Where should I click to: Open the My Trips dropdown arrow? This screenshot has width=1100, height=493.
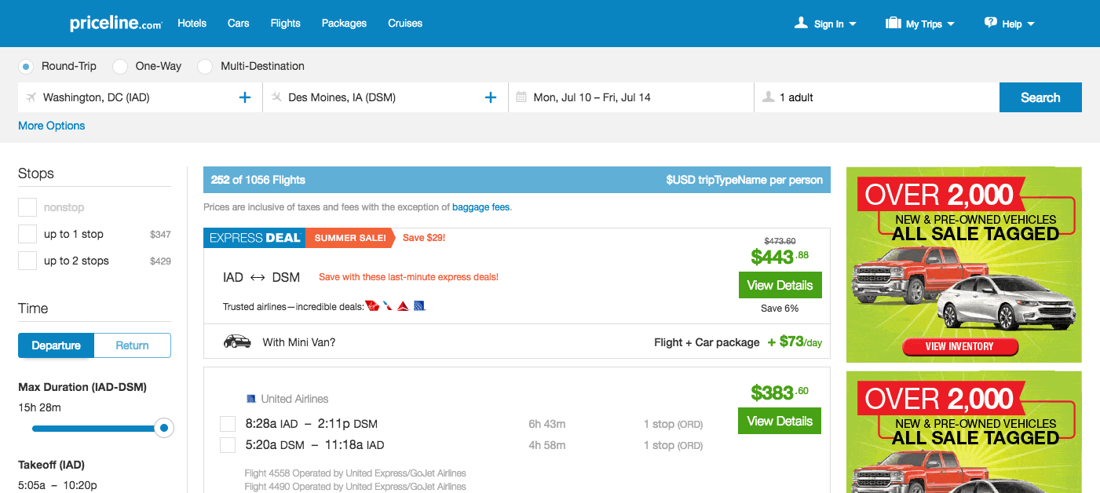pos(951,24)
